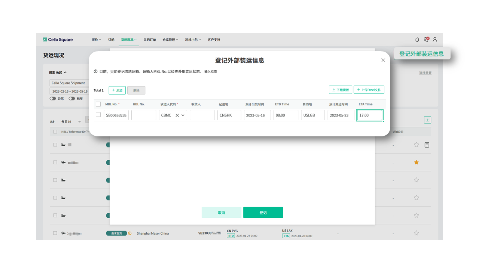Click the notification bell icon
This screenshot has height=269, width=479.
coord(417,40)
